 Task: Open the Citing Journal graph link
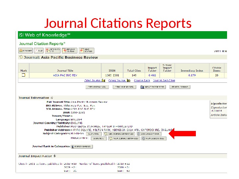(x=119, y=80)
